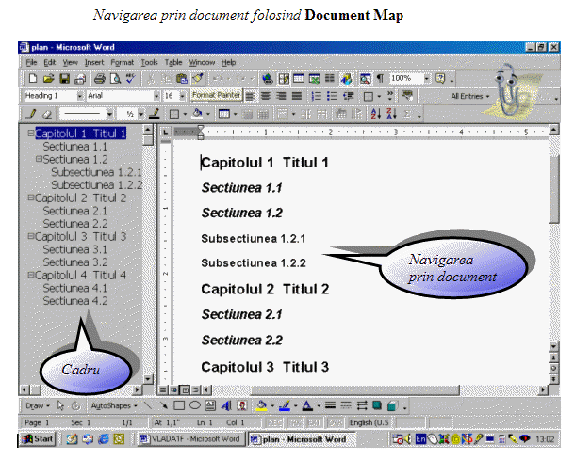Viewport: 575px width, 460px height.
Task: Open the View menu
Action: (70, 63)
